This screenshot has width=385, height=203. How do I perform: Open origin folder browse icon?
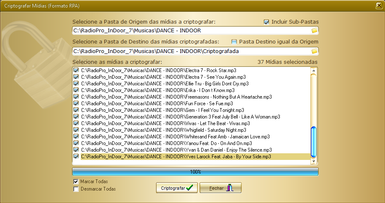(x=314, y=31)
